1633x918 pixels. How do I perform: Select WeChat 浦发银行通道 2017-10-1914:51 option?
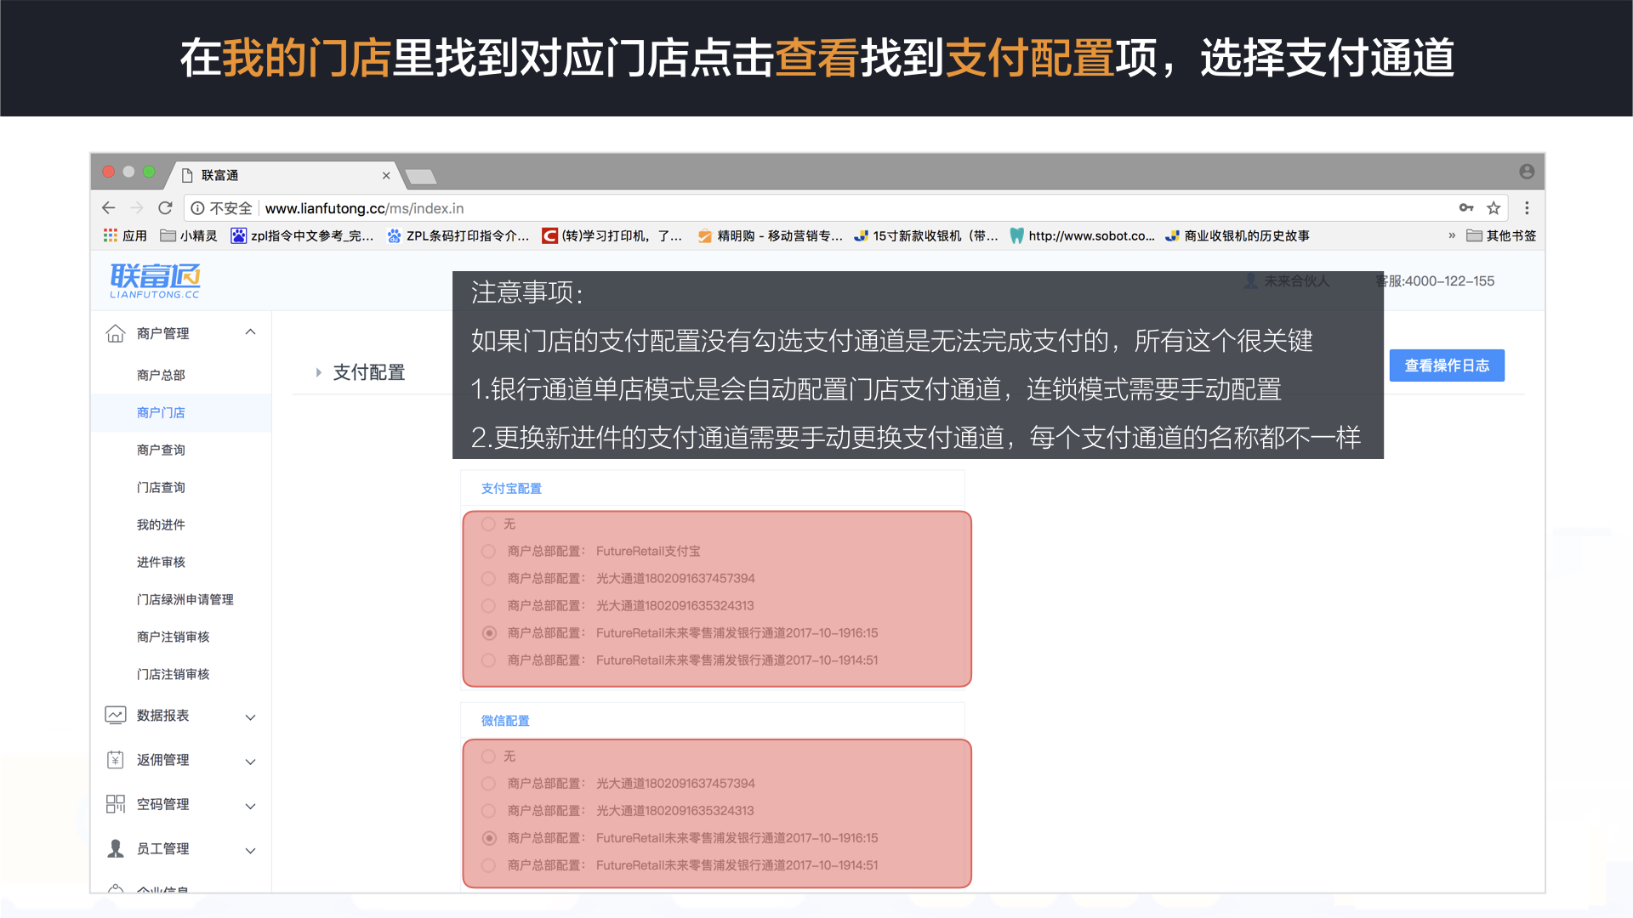point(488,864)
